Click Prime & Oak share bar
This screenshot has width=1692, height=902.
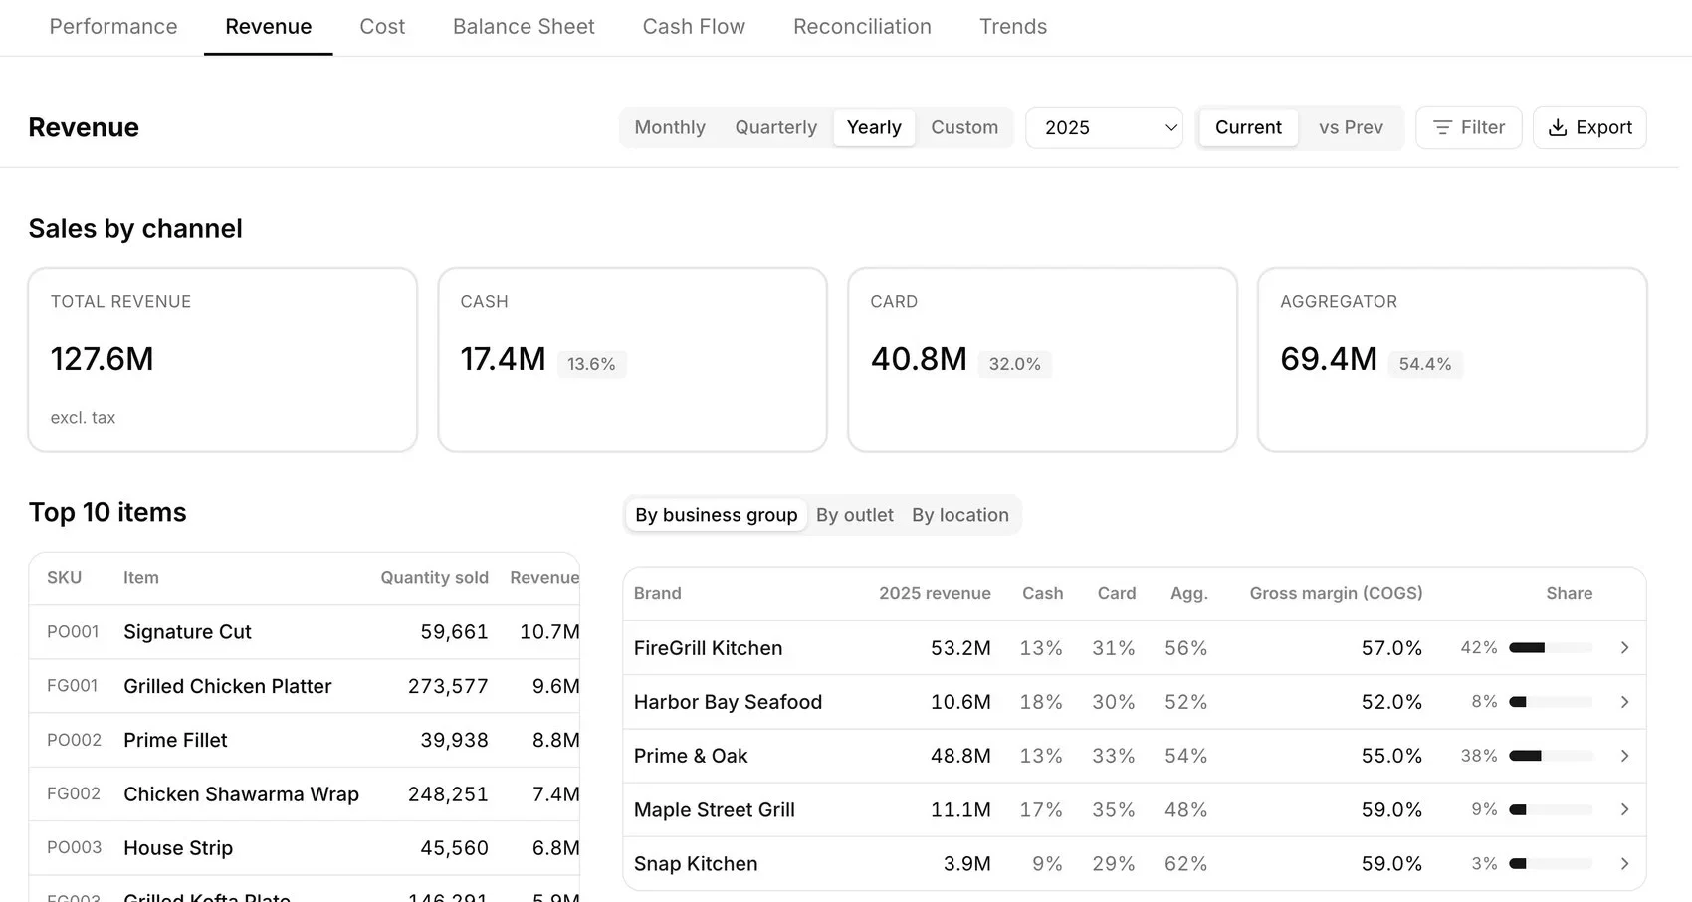(x=1551, y=756)
